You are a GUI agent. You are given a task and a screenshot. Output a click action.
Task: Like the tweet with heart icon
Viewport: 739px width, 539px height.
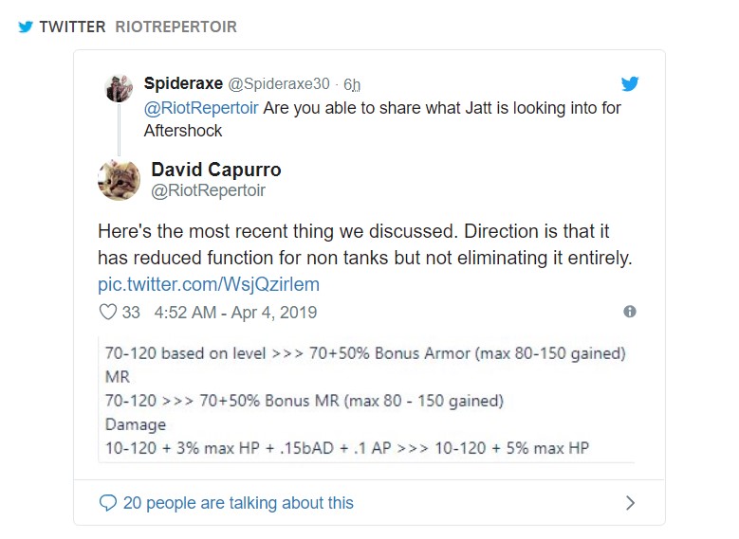click(108, 312)
